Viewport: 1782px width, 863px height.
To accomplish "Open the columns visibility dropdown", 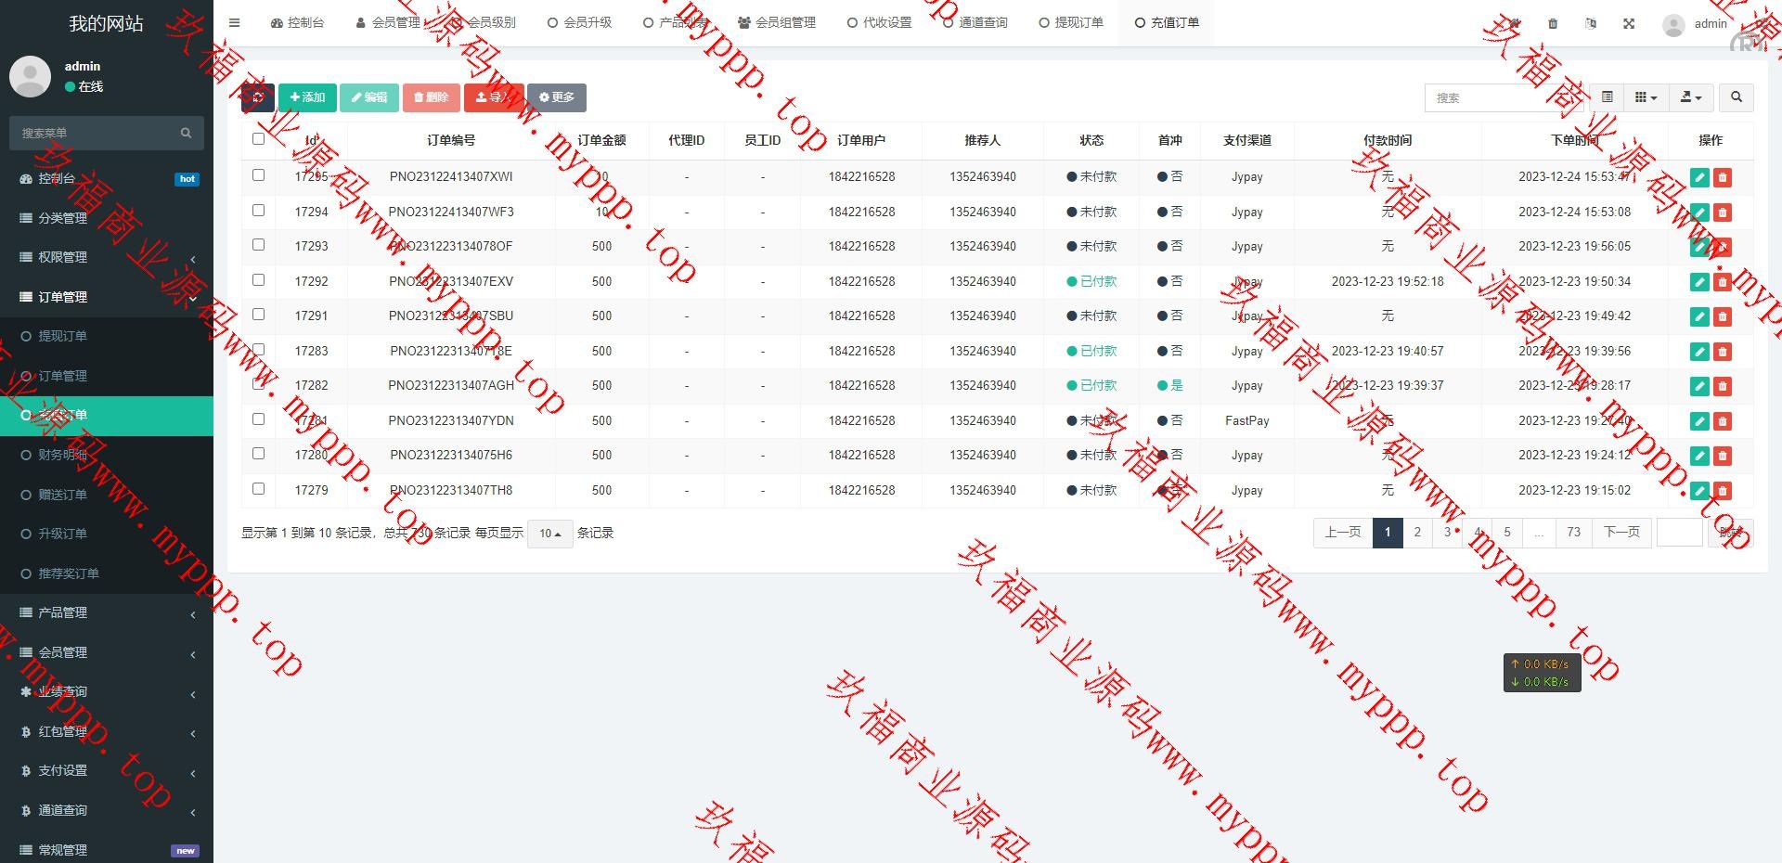I will click(x=1646, y=97).
